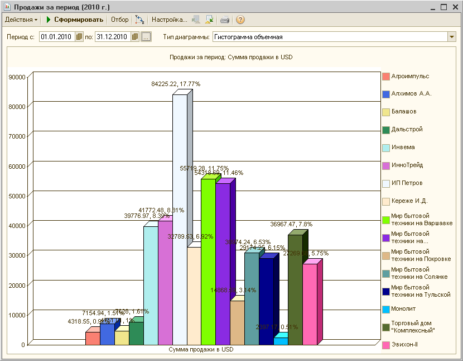Image resolution: width=463 pixels, height=361 pixels.
Task: Click the 90000 axis value
Action: (x=17, y=77)
